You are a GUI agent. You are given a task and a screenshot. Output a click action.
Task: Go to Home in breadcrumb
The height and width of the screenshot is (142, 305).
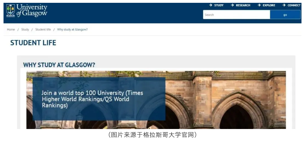click(x=11, y=30)
